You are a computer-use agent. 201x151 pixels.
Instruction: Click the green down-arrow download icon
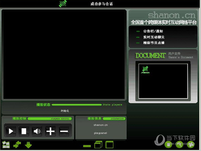(x=28, y=145)
